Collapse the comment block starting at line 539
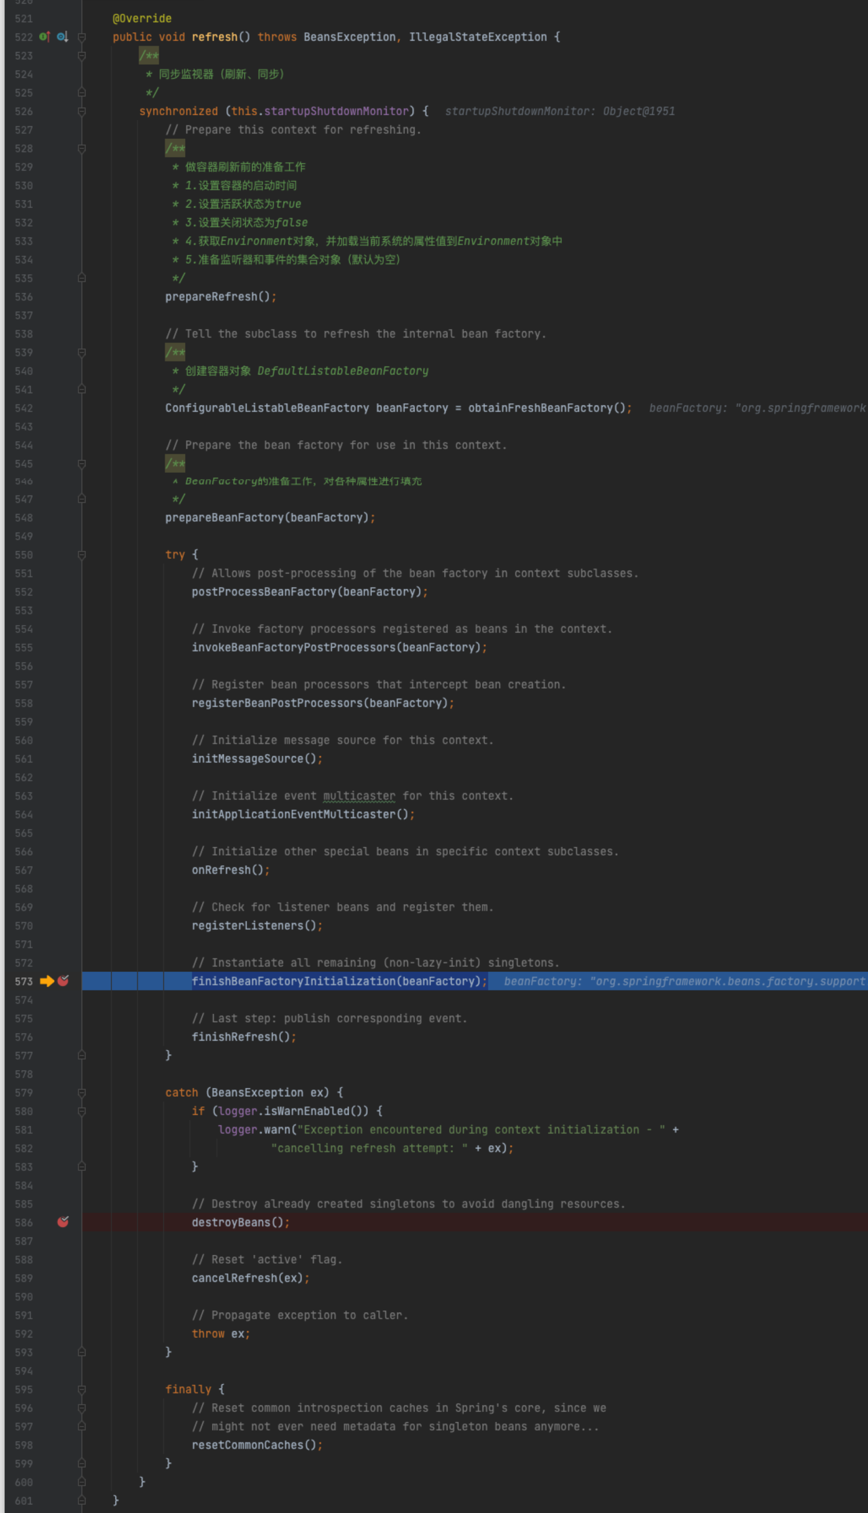The image size is (868, 1513). 82,353
